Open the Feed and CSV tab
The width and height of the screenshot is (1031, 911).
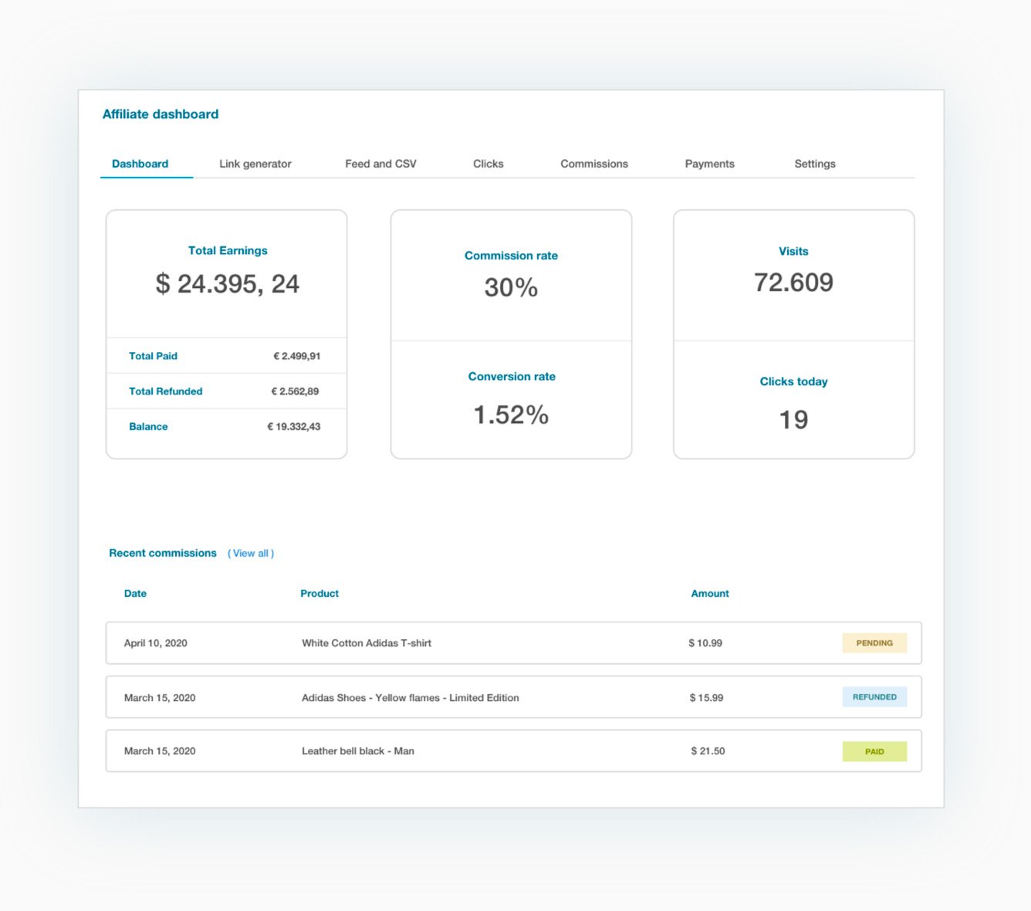coord(380,164)
